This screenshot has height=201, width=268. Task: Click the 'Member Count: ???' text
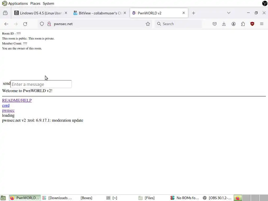pos(15,43)
